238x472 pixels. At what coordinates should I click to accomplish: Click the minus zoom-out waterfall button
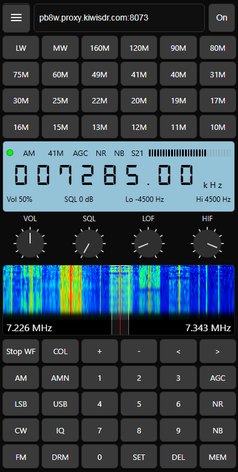pos(139,352)
